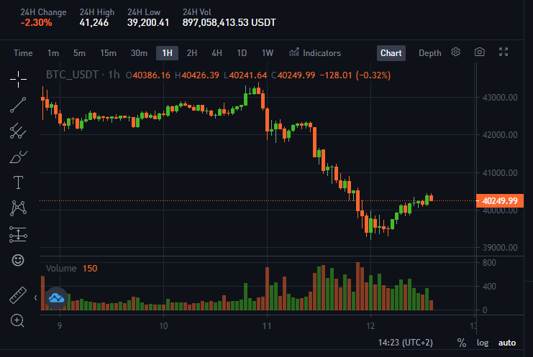This screenshot has height=357, width=533.
Task: Click the 24H High value 41,246
Action: (94, 23)
